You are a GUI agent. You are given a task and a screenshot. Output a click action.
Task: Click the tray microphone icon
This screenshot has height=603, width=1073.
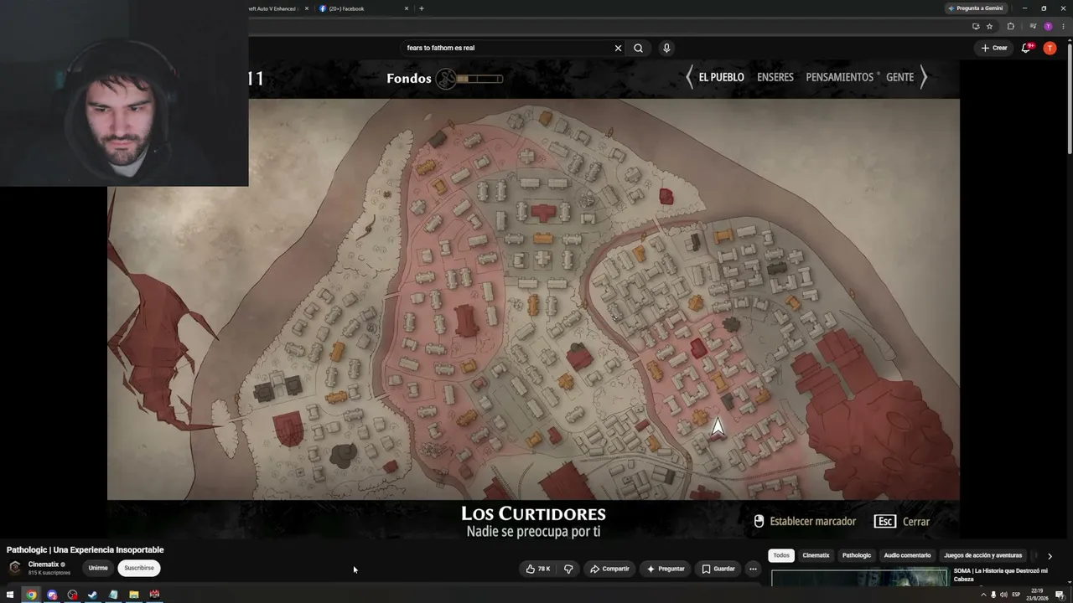[x=993, y=595]
